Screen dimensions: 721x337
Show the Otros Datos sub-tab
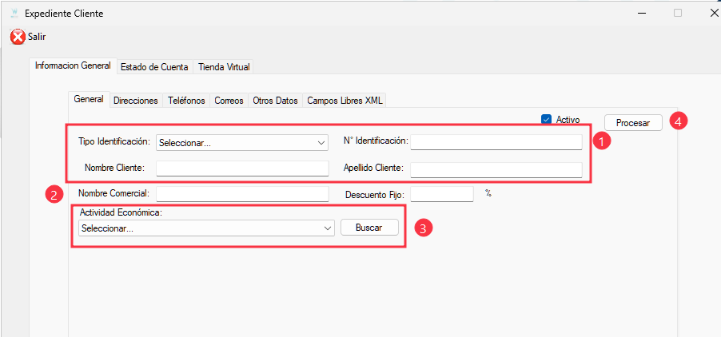pyautogui.click(x=275, y=101)
